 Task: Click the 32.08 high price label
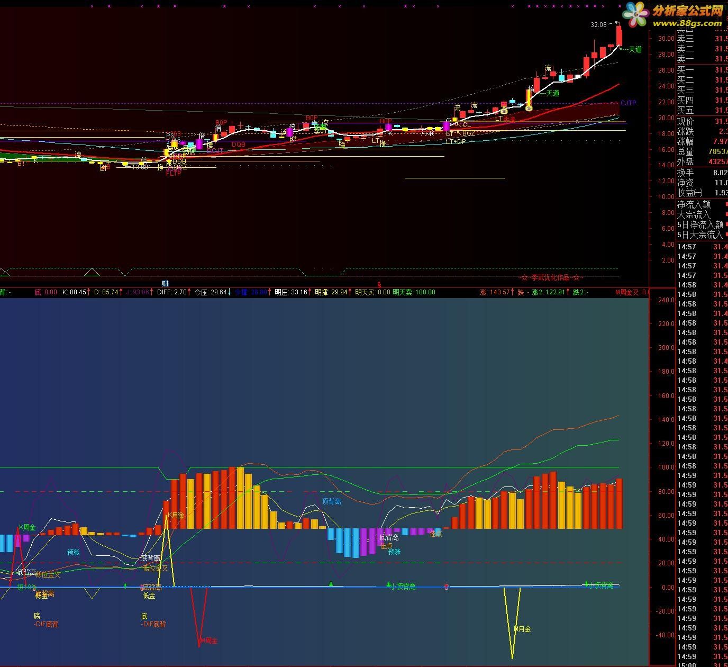598,24
